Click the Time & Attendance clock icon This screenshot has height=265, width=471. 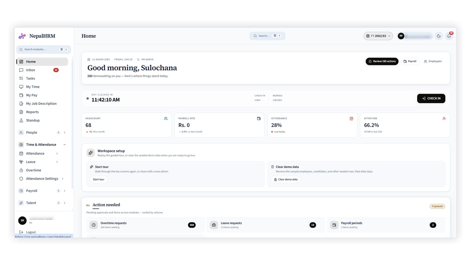(21, 145)
